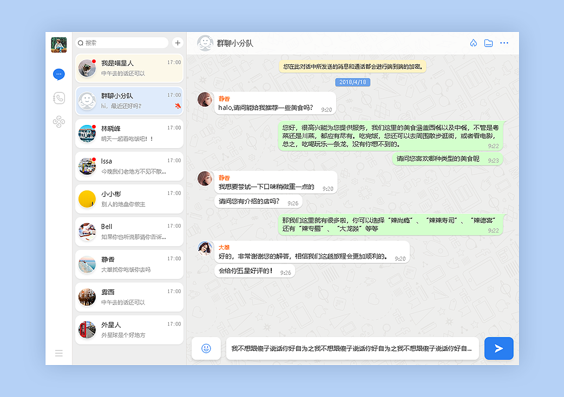Image resolution: width=564 pixels, height=397 pixels.
Task: Expand chat options via 群聊小分队 header avatar
Action: tap(205, 43)
